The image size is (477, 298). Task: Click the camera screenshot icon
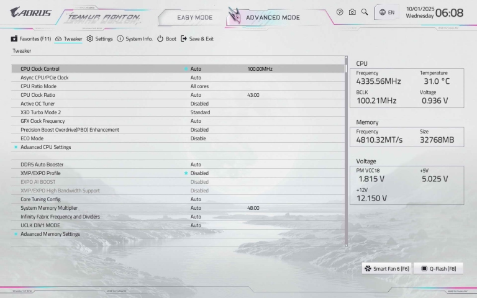click(x=352, y=12)
